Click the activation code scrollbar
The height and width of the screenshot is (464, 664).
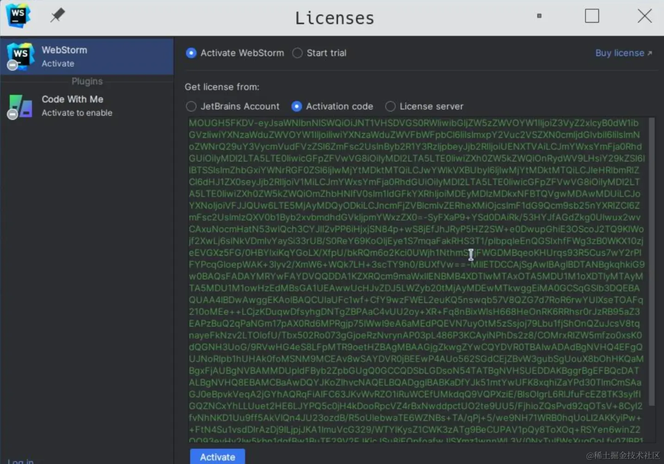click(x=652, y=261)
